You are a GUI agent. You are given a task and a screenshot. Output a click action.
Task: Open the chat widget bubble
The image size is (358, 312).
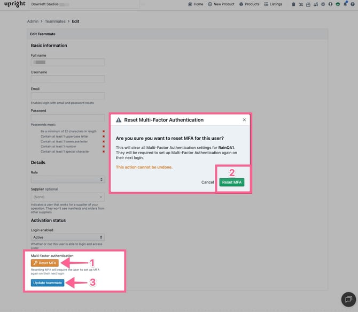[x=348, y=299]
